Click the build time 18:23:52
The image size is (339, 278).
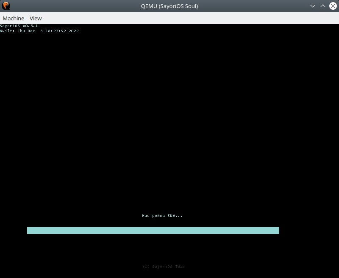click(x=56, y=31)
